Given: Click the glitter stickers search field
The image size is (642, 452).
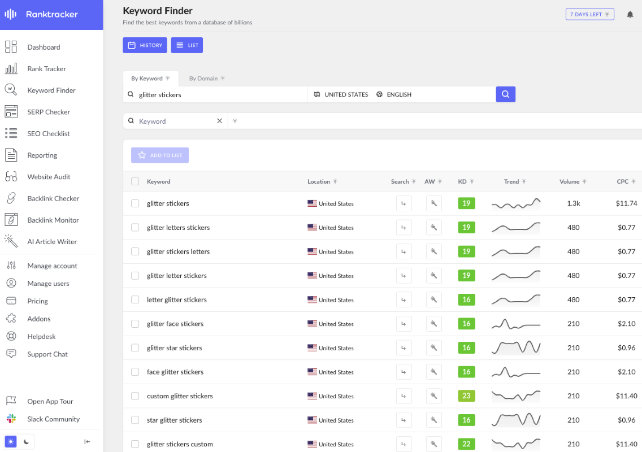Looking at the screenshot, I should pyautogui.click(x=215, y=94).
